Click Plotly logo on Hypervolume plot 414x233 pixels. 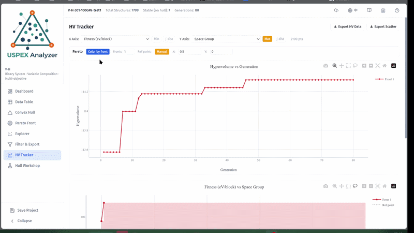coord(394,66)
